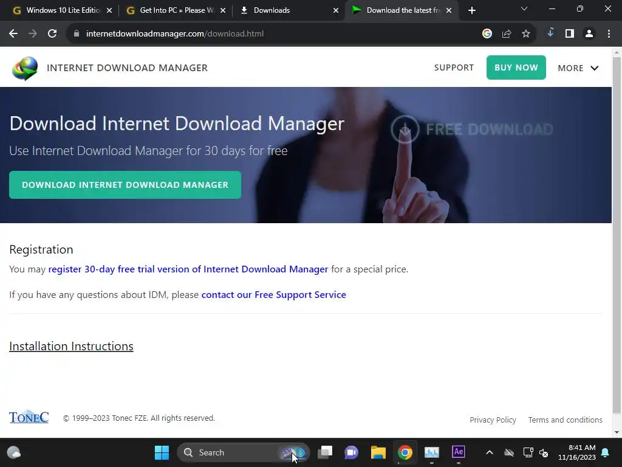
Task: Open the monitor graph app on taskbar
Action: pyautogui.click(x=432, y=452)
